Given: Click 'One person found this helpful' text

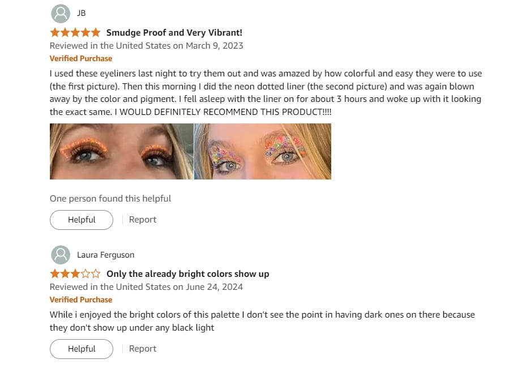Looking at the screenshot, I should point(110,199).
